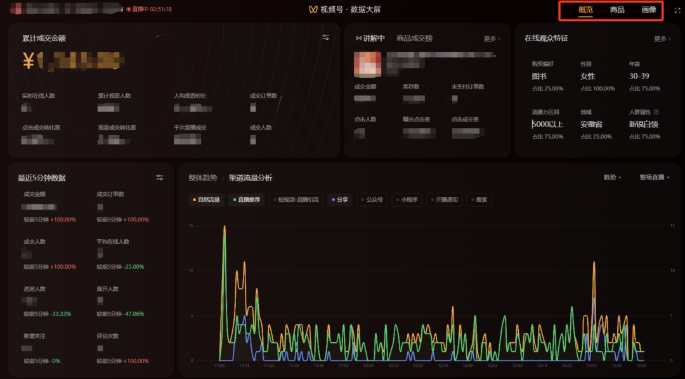Open settings icon for 累计成交金额 panel

tap(326, 37)
